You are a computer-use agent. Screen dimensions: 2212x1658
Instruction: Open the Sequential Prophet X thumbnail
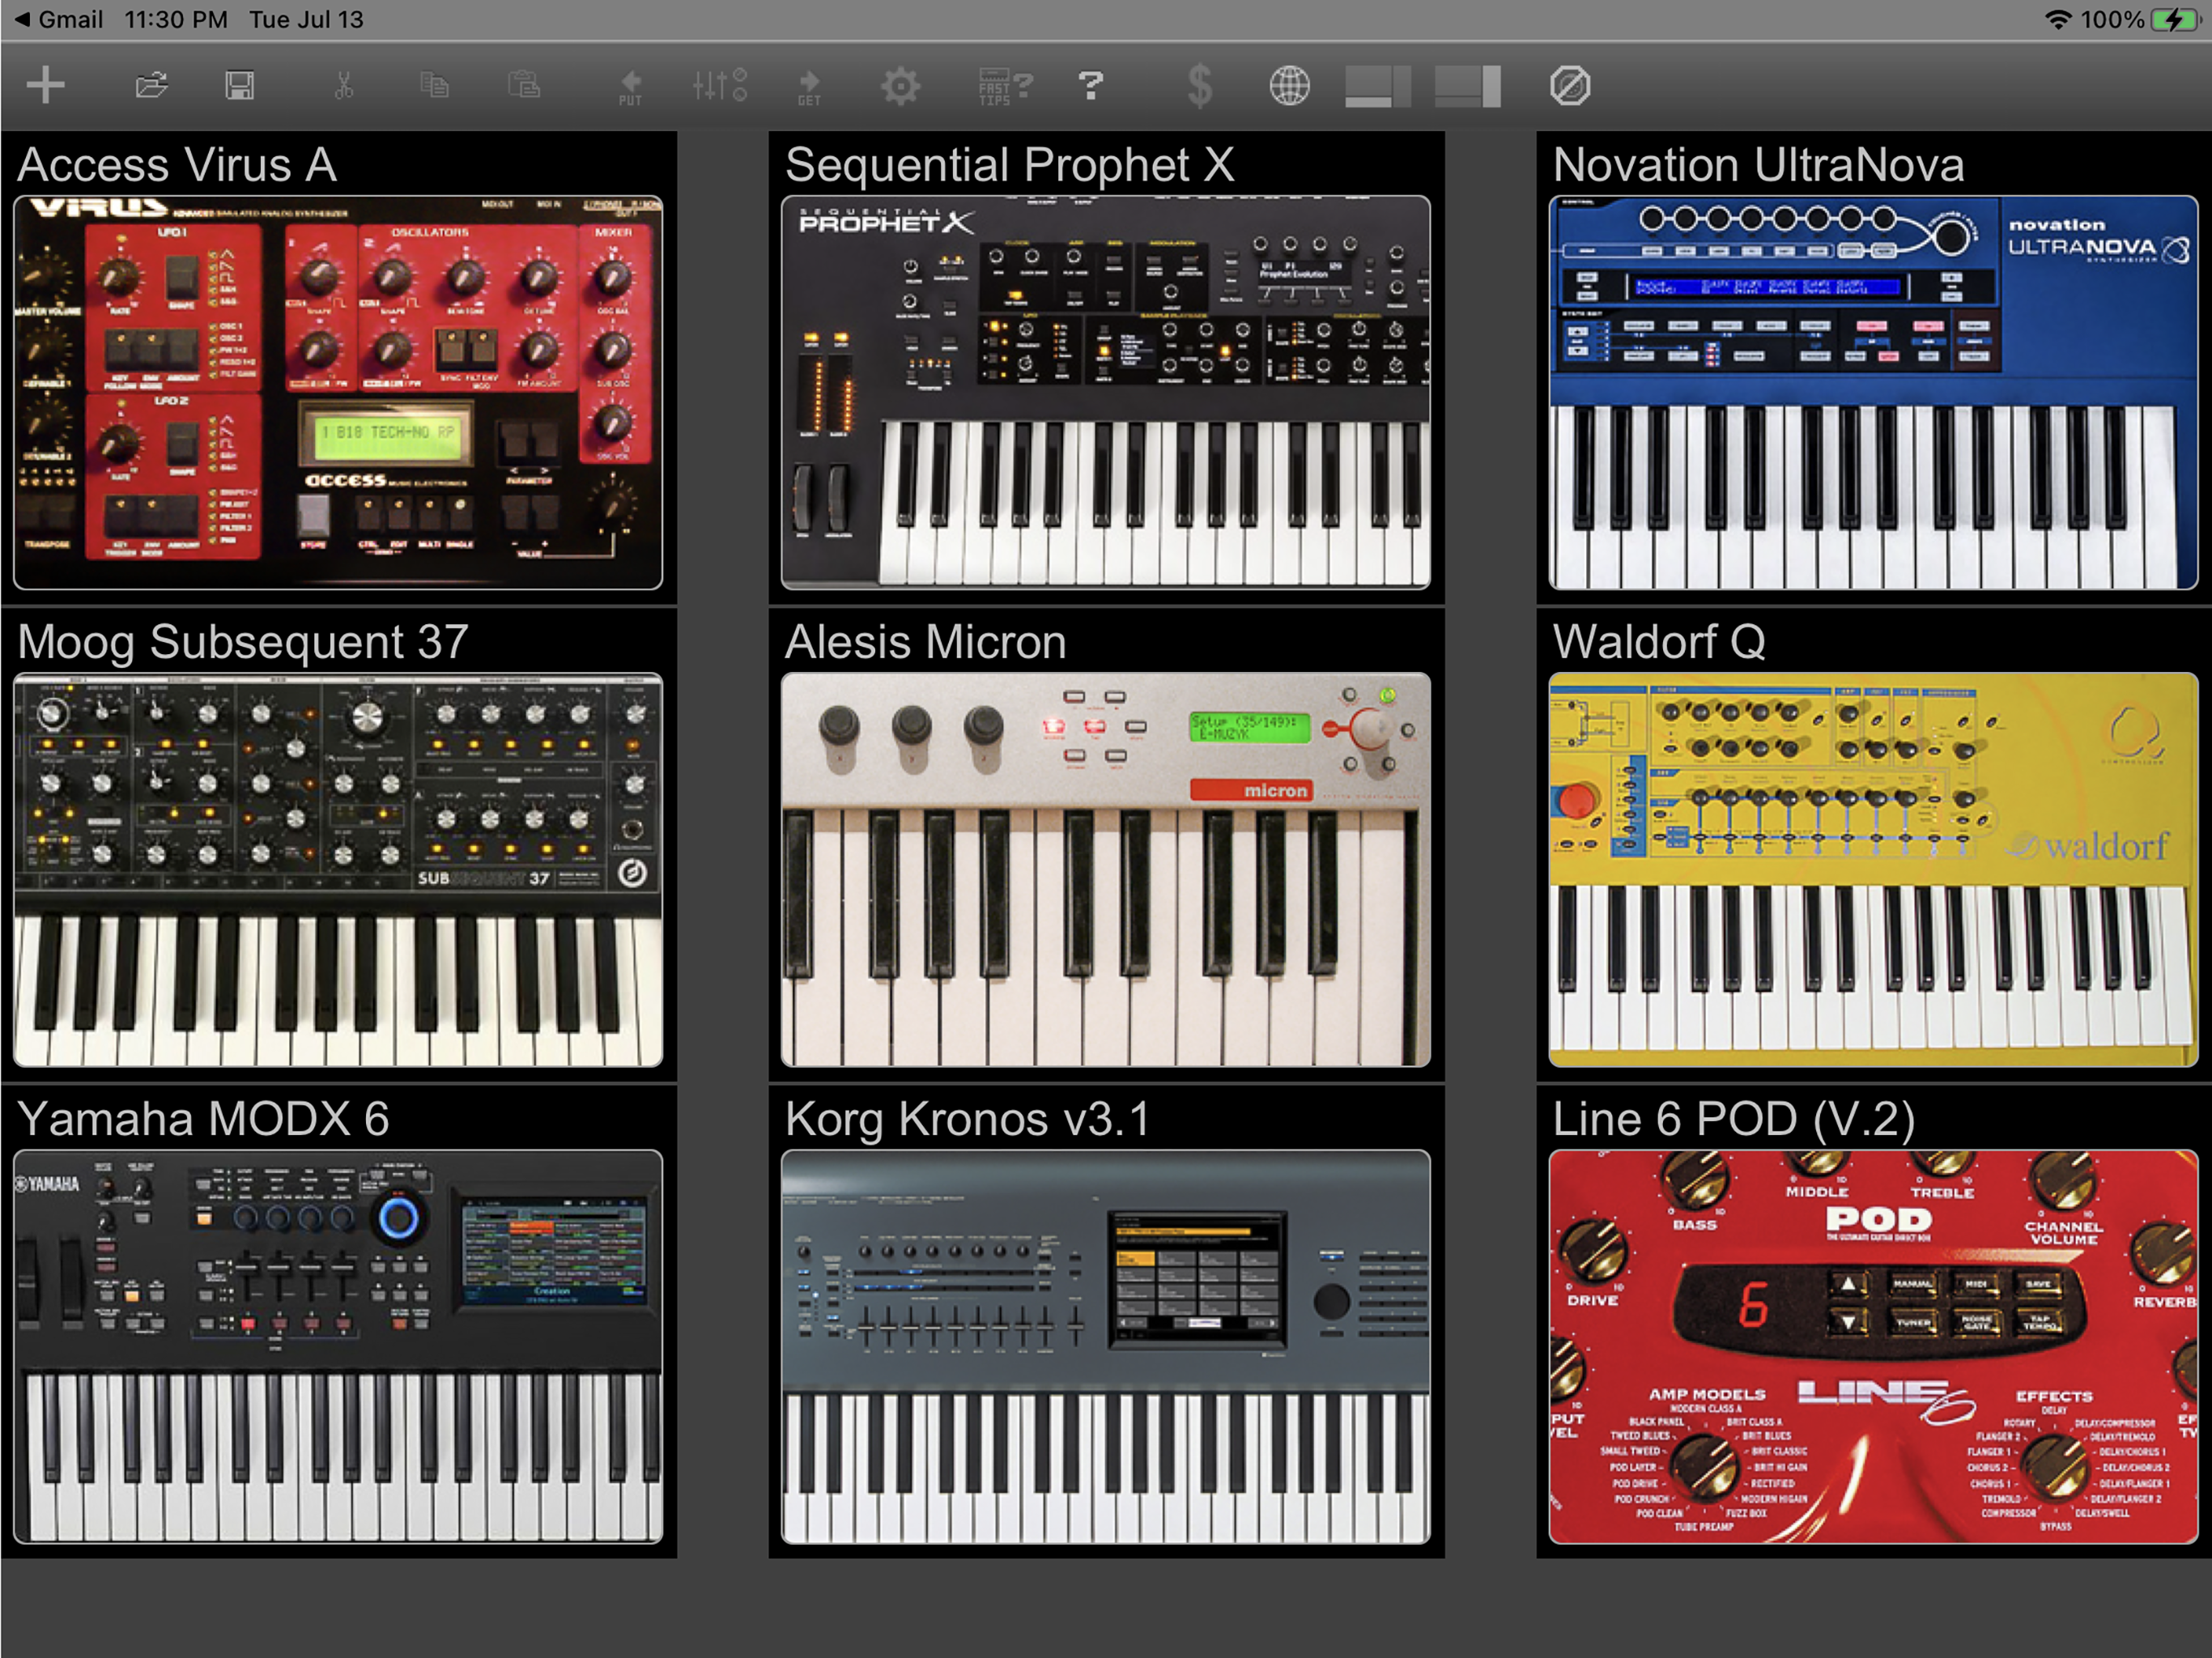(1105, 392)
